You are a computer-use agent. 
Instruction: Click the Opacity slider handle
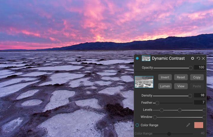tap(191, 68)
